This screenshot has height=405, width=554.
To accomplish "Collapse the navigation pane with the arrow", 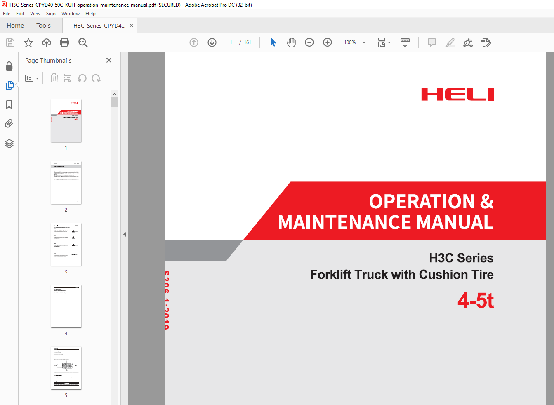I will pos(125,234).
